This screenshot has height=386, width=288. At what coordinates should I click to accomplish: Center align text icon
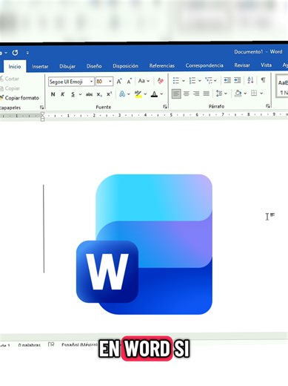[187, 94]
